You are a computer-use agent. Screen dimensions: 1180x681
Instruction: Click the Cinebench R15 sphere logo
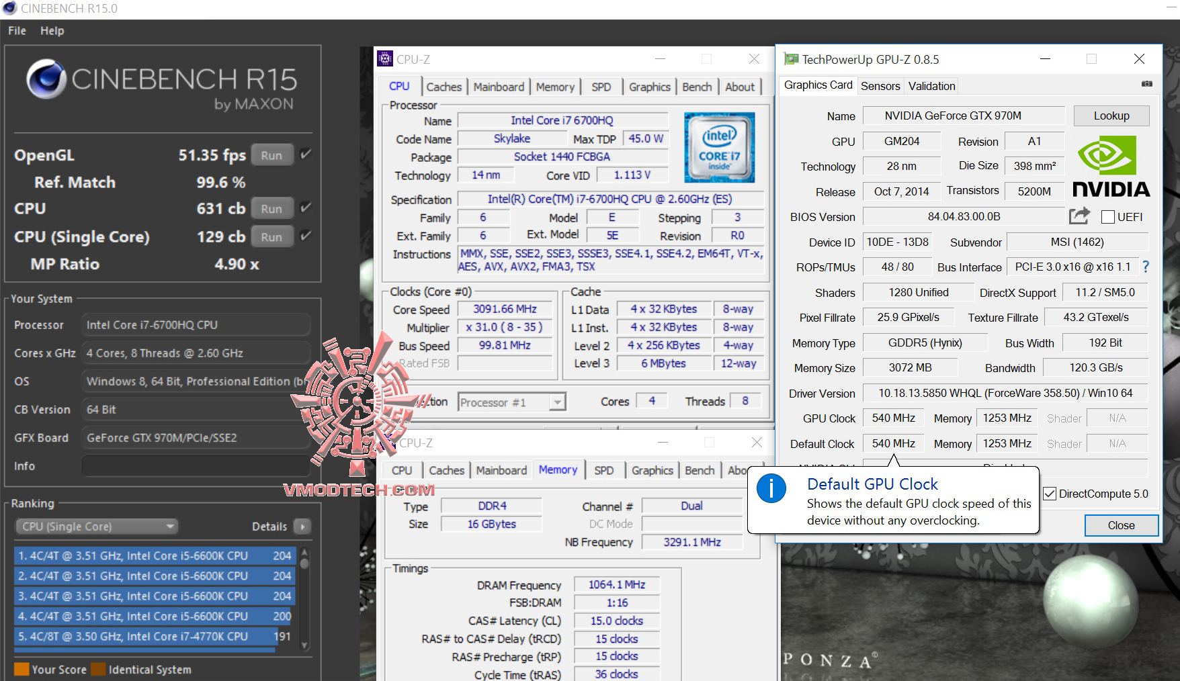(46, 79)
